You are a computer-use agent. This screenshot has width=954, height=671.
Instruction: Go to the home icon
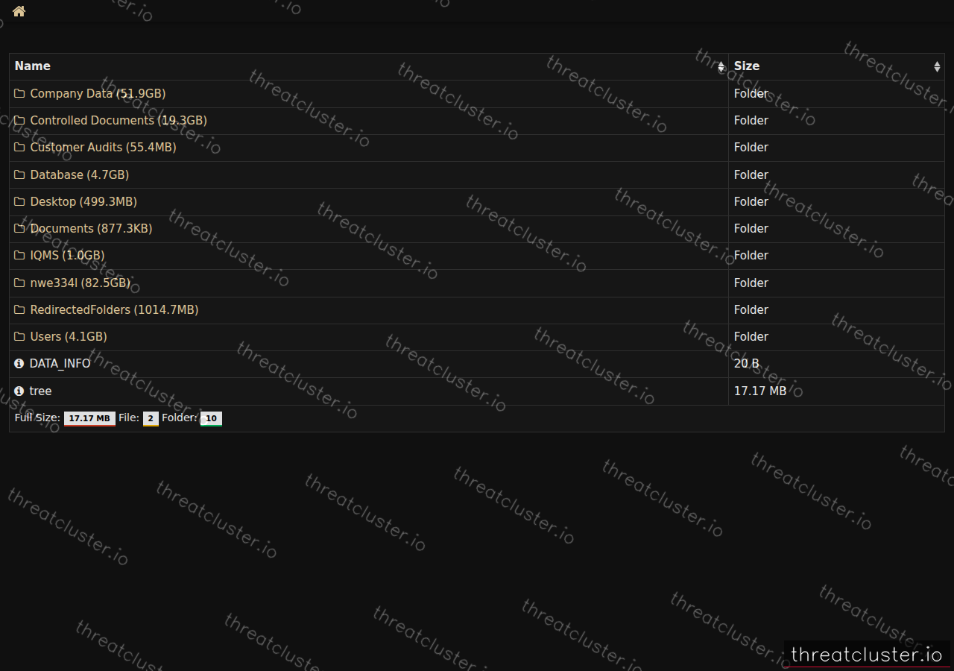[x=19, y=11]
